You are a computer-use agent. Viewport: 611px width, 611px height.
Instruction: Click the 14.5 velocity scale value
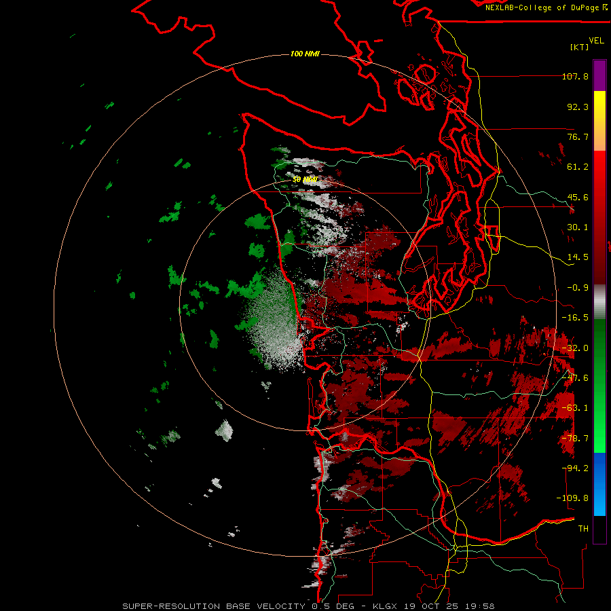(x=578, y=257)
